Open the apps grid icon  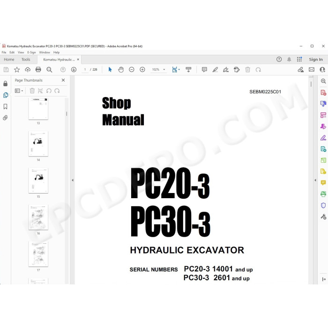(x=299, y=60)
